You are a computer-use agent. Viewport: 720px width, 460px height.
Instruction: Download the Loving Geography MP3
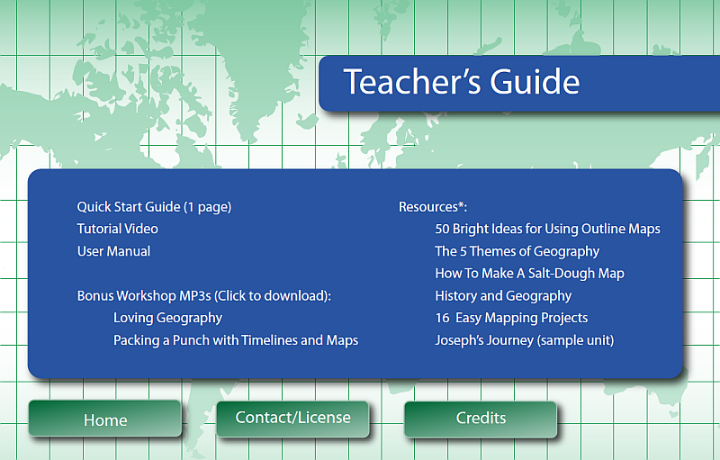click(x=167, y=318)
